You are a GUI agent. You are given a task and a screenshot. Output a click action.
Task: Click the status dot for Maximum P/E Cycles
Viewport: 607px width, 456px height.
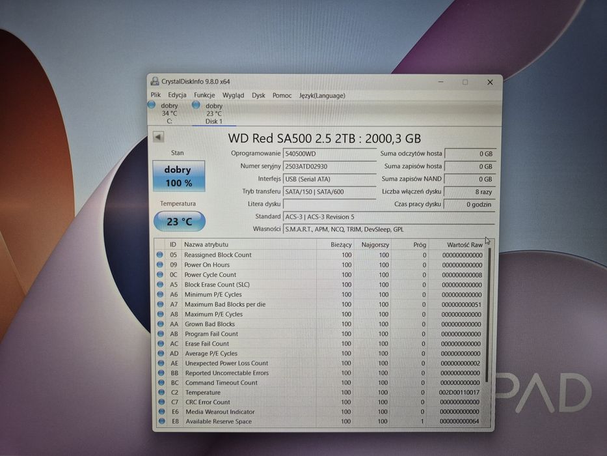pos(160,314)
